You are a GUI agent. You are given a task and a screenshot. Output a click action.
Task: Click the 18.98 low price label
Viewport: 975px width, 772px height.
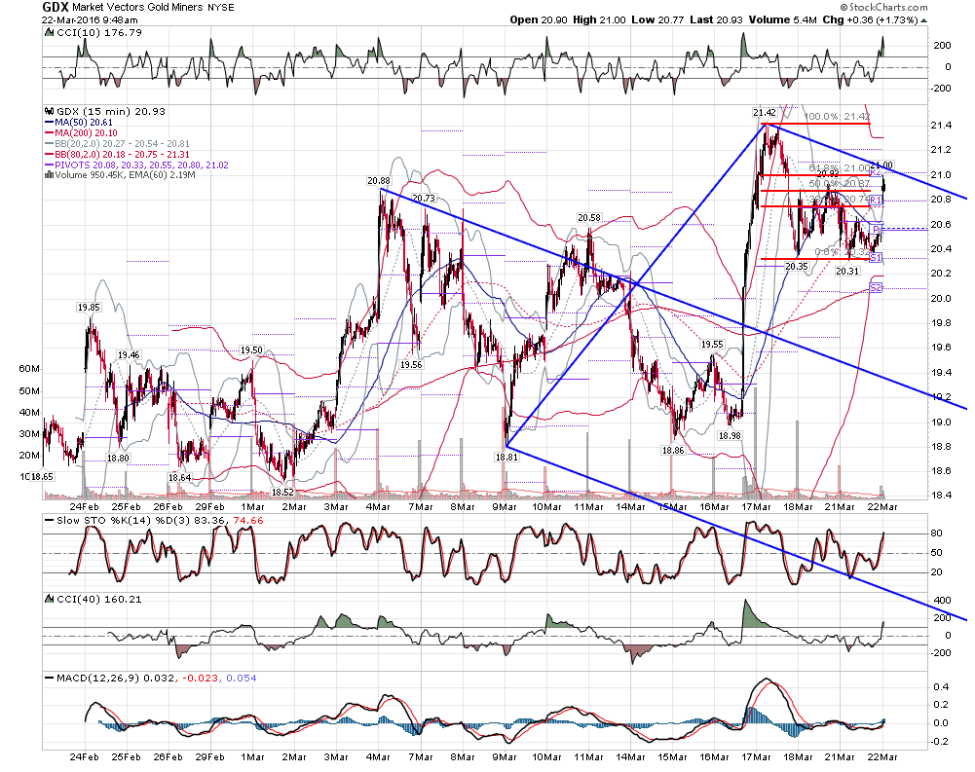tap(730, 436)
